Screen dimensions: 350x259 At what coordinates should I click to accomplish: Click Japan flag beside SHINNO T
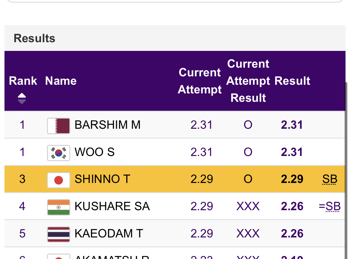pos(59,180)
